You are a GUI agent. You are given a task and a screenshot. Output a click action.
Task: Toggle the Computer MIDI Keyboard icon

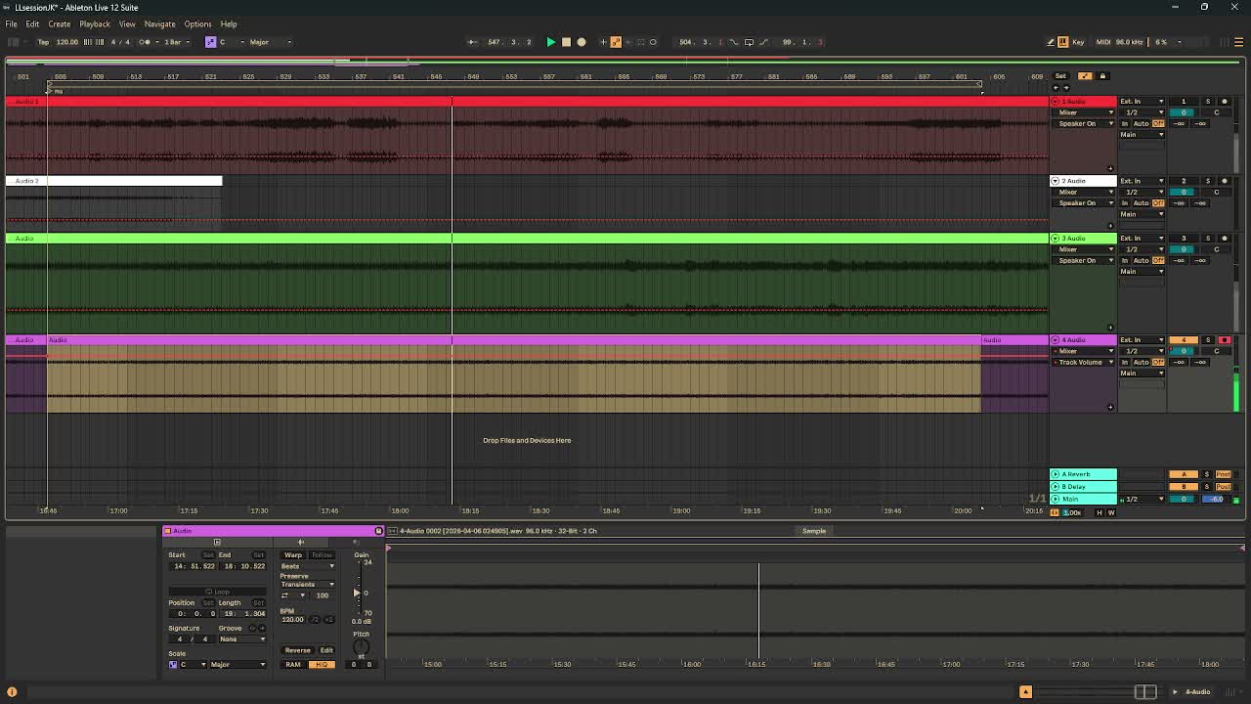(1063, 42)
